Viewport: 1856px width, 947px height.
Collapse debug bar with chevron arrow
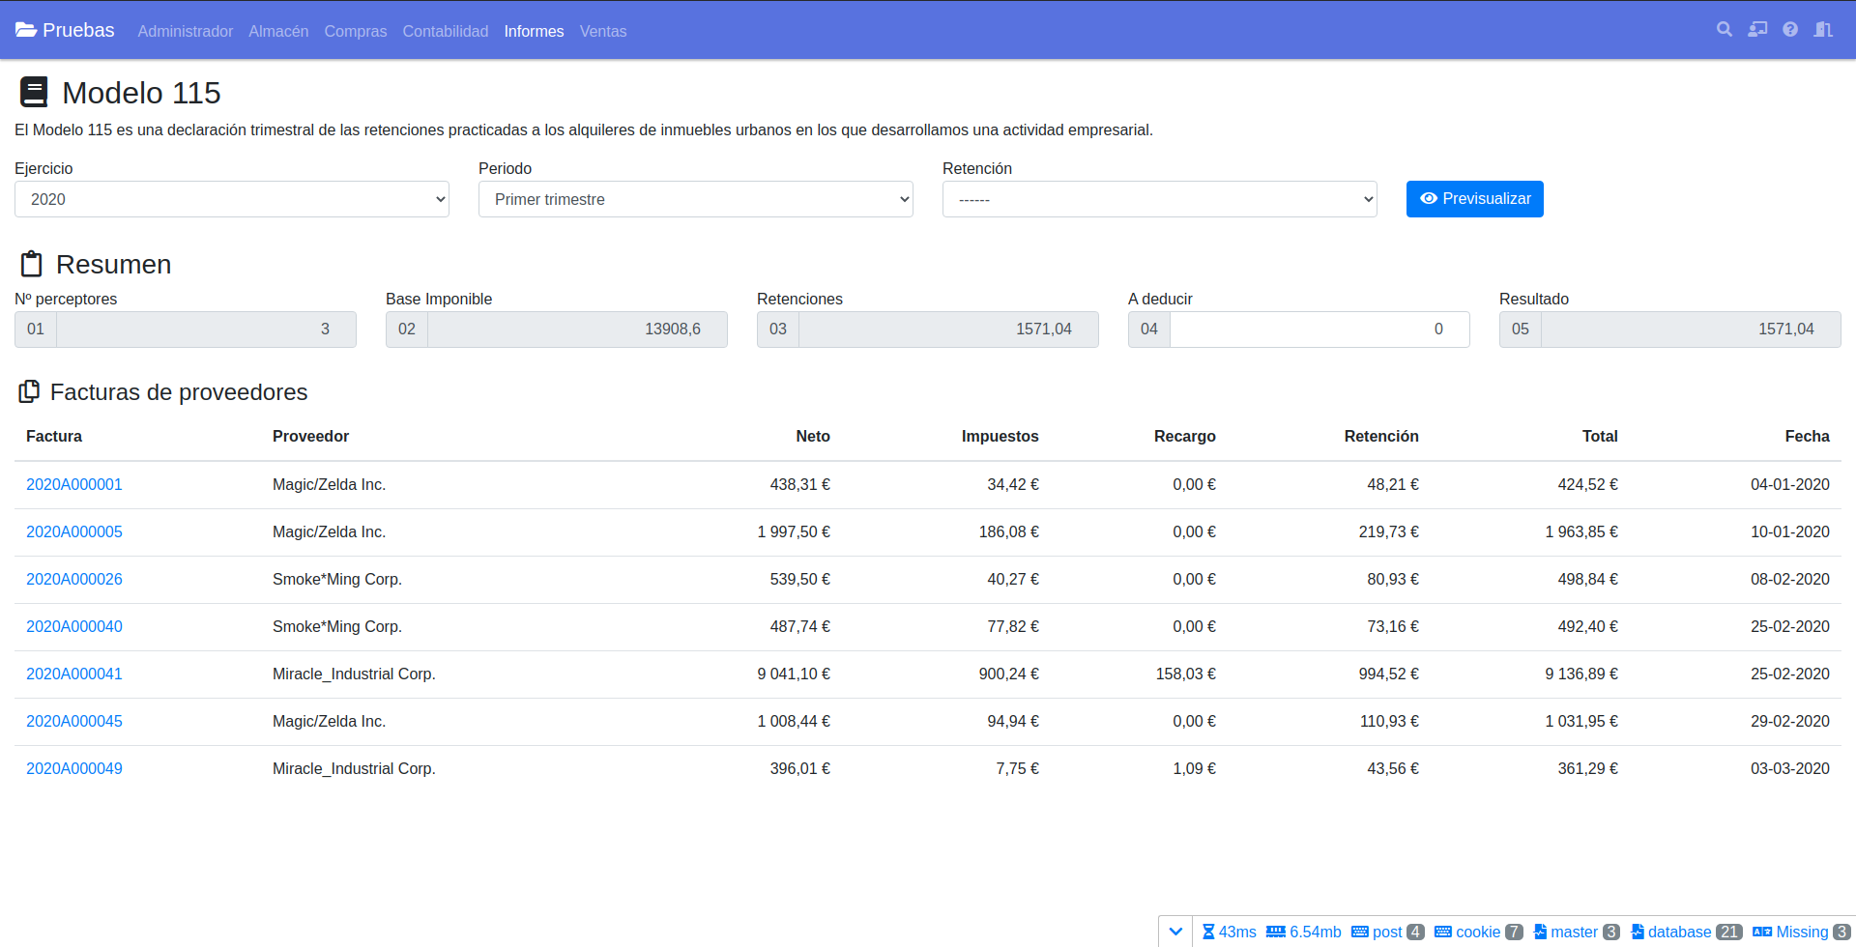point(1175,932)
